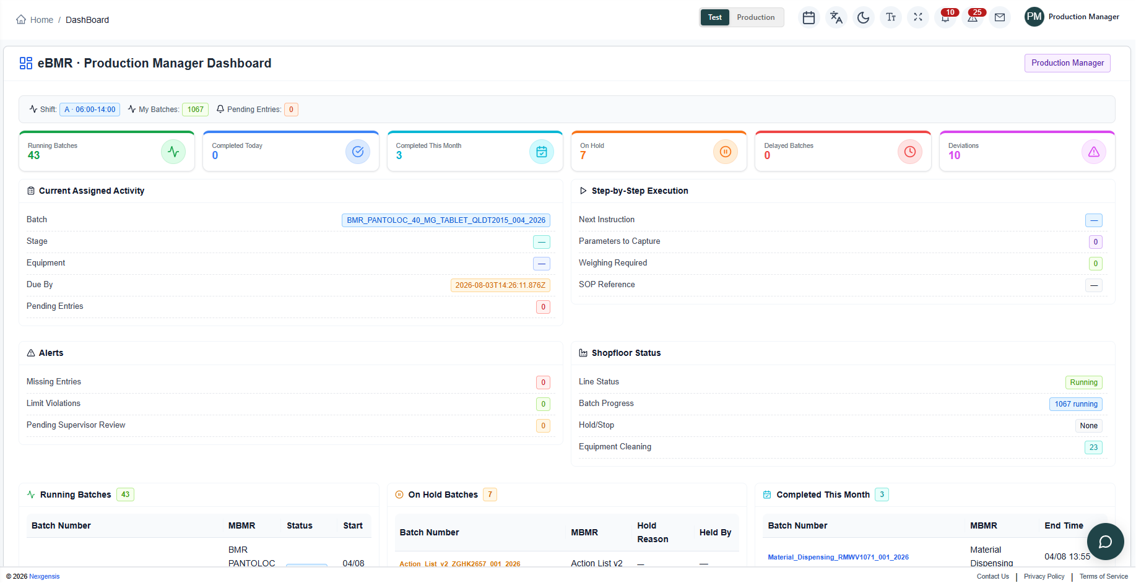Click the Equipment Cleaning 23 tag
Viewport: 1136px width, 583px height.
pos(1093,447)
